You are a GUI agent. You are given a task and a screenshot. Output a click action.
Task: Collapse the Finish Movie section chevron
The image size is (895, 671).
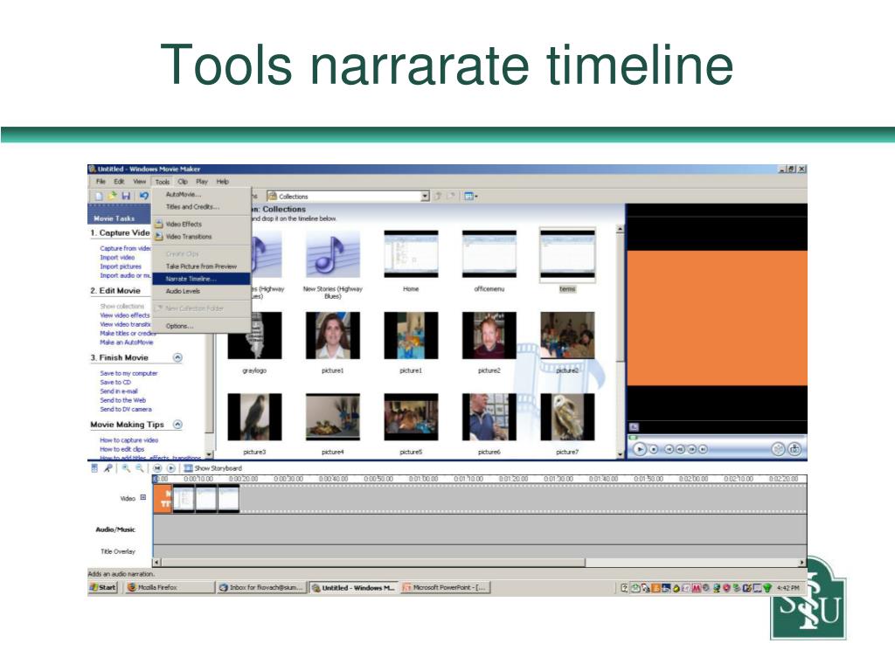point(177,357)
